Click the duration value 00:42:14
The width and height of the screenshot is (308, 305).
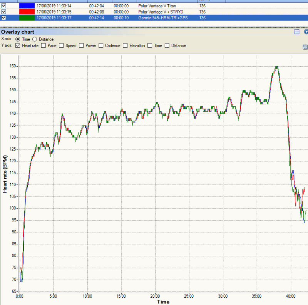click(97, 18)
